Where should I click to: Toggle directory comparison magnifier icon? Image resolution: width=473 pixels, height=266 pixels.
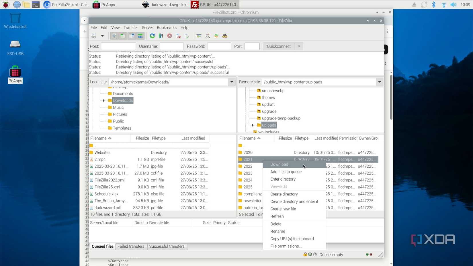click(x=208, y=36)
